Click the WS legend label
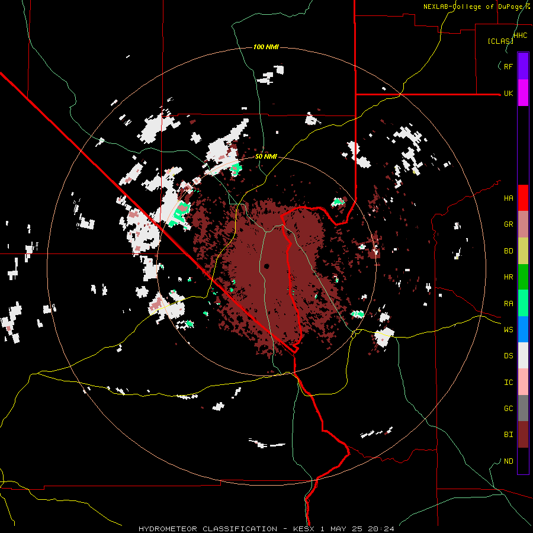 pos(508,330)
